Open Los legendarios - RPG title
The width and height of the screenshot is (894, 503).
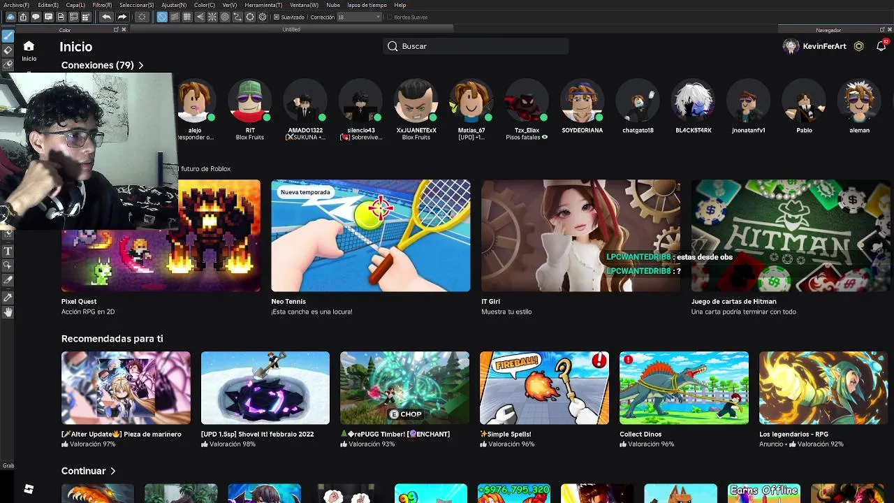[x=793, y=435]
